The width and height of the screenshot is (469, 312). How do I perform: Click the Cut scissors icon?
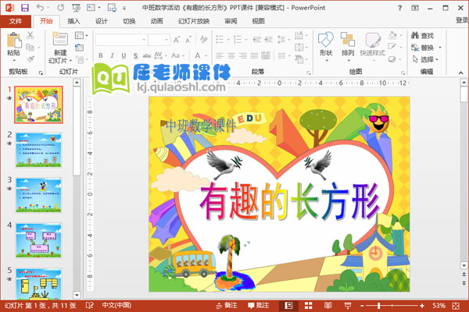30,35
